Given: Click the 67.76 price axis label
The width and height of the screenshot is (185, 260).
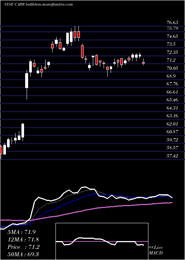Looking at the screenshot, I should pos(173,84).
